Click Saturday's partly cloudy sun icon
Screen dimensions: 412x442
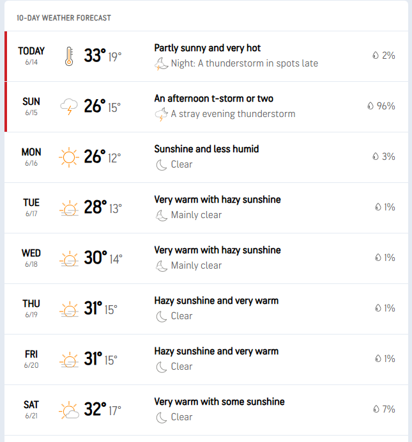pos(69,410)
